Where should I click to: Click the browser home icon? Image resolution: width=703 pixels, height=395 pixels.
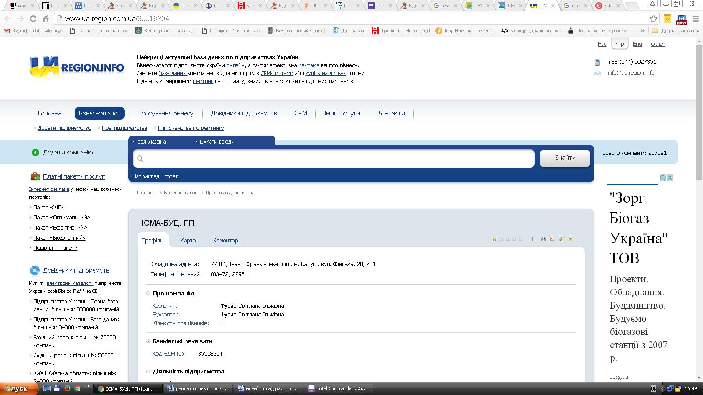[x=46, y=18]
